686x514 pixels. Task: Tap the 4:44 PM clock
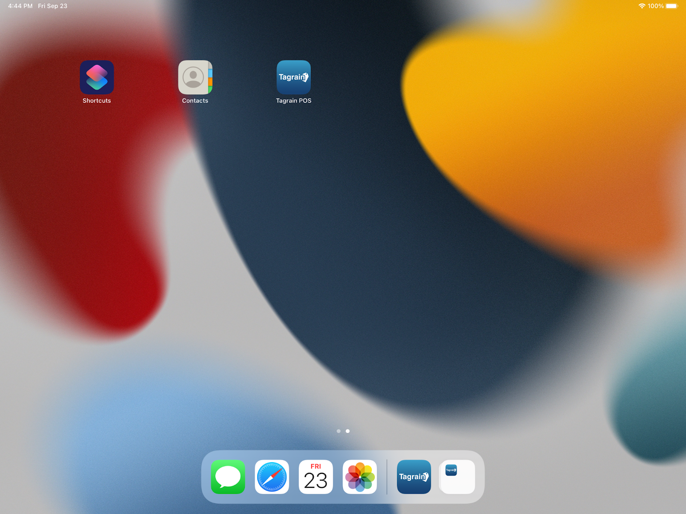tap(20, 6)
